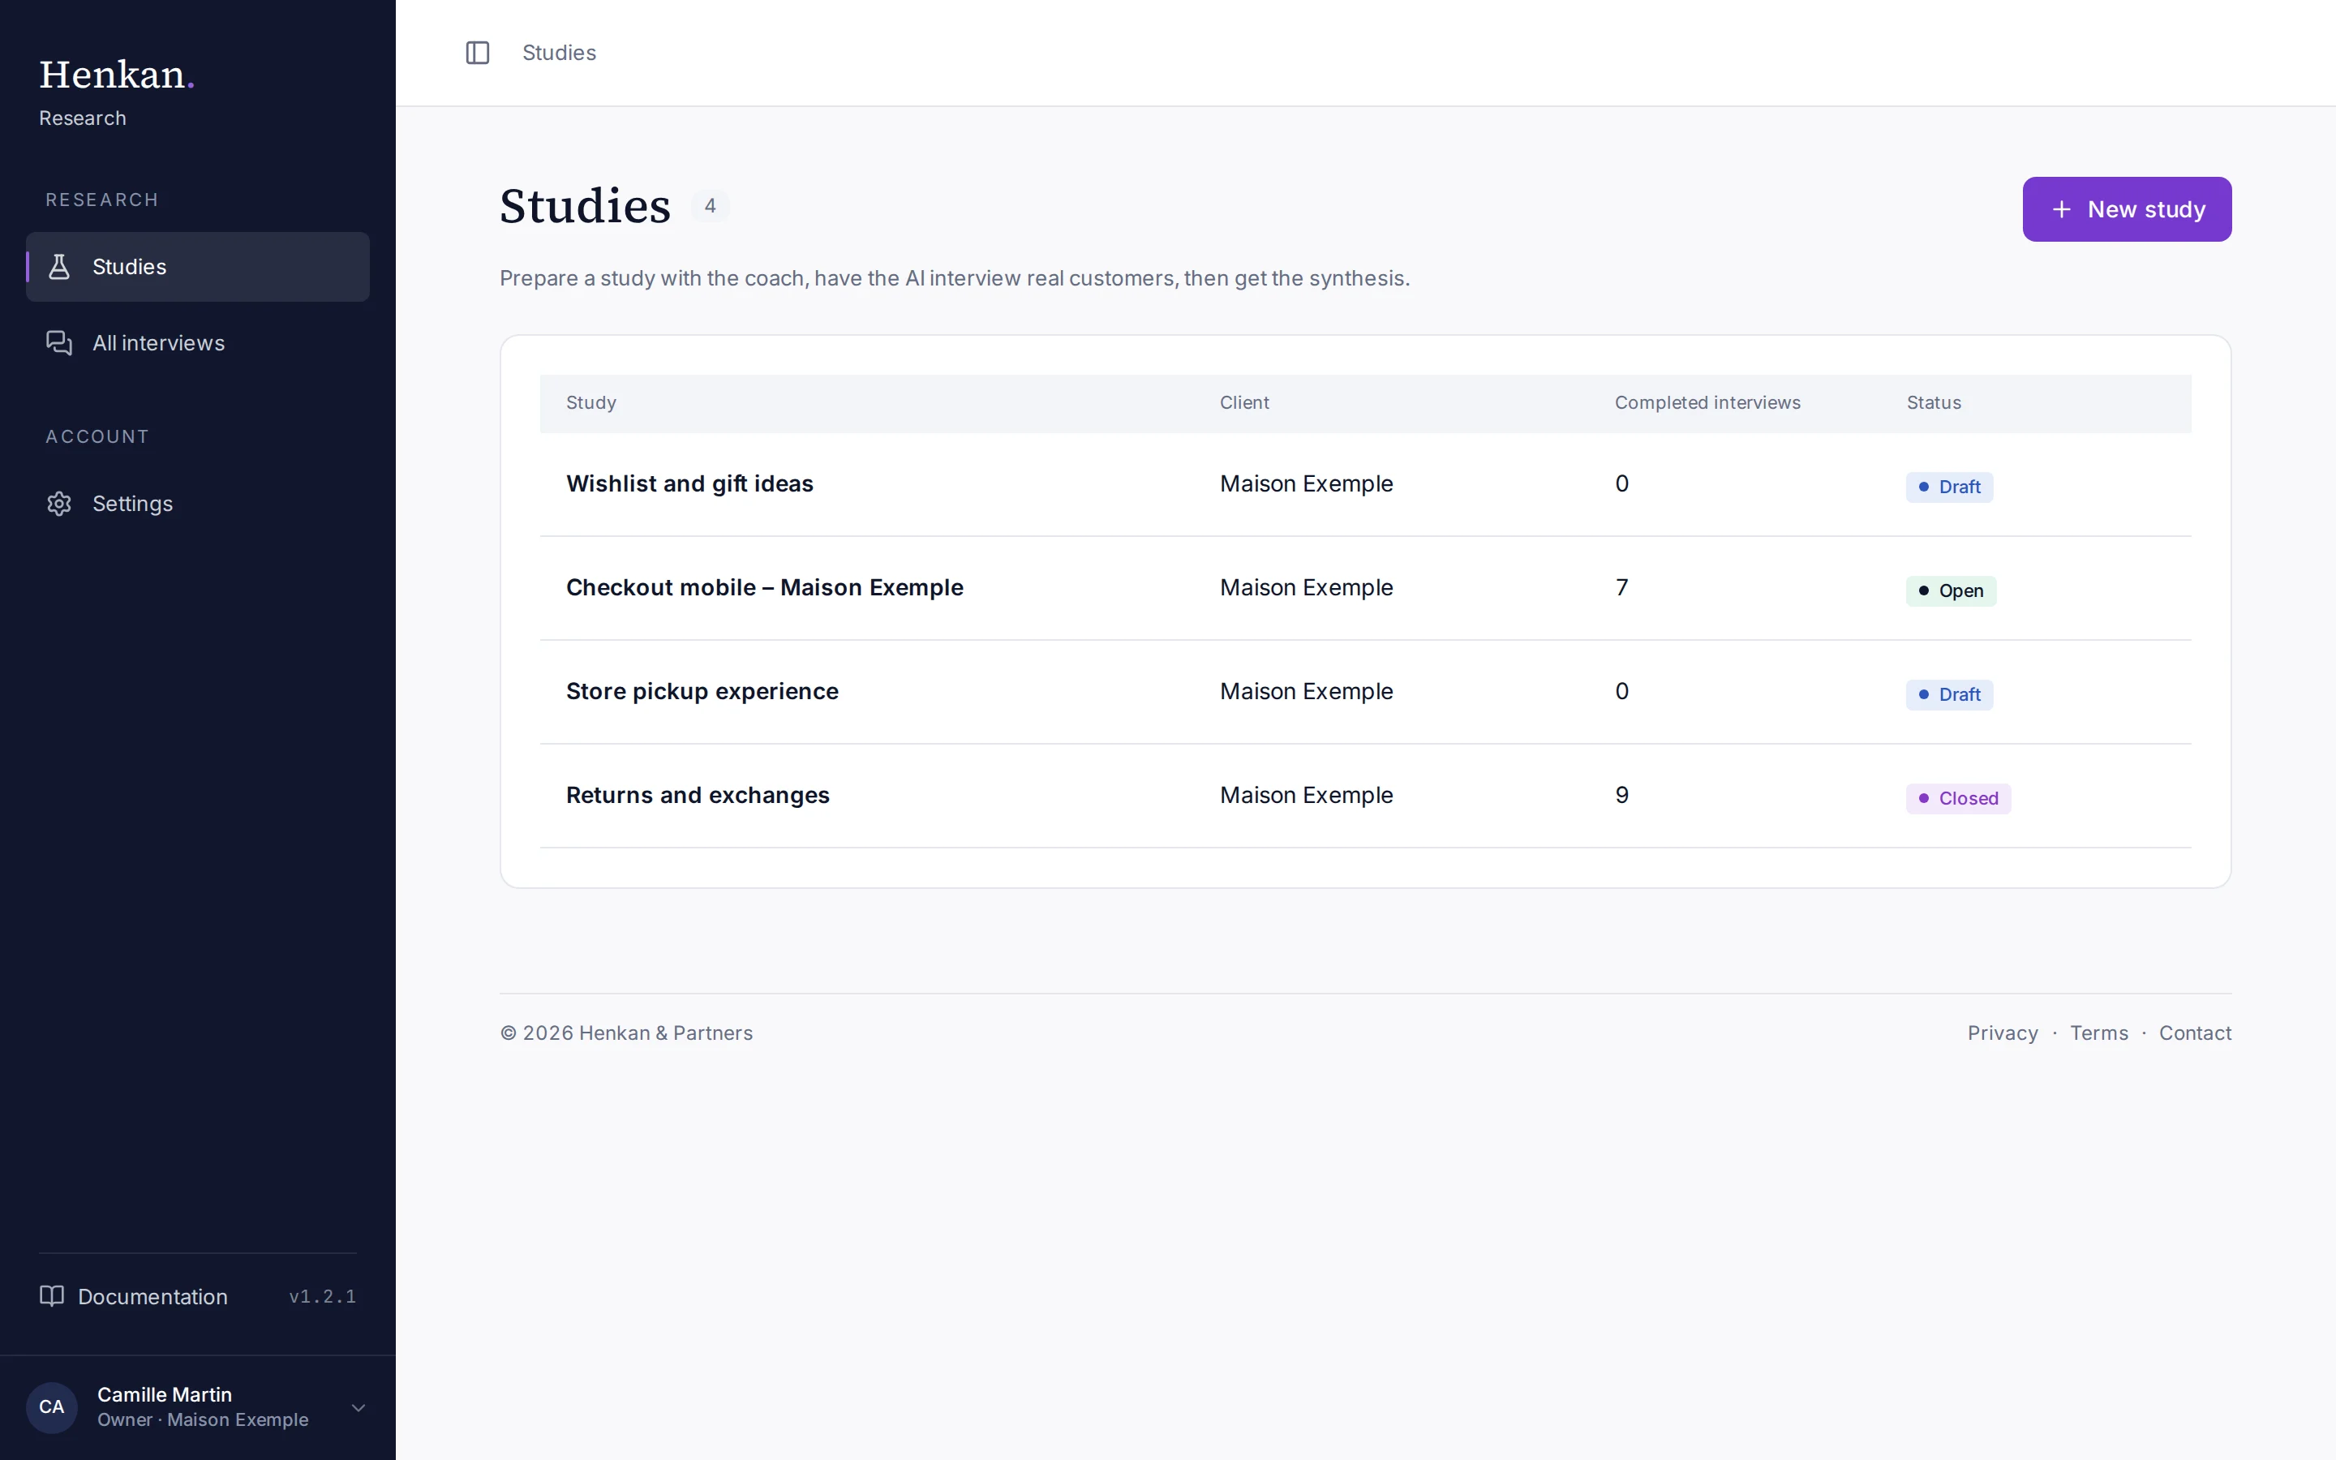Create a New study
Viewport: 2336px width, 1460px height.
pos(2127,209)
